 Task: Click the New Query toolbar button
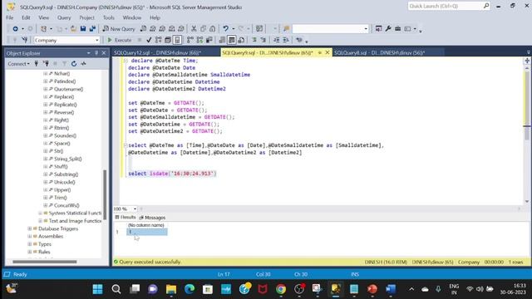click(x=119, y=29)
